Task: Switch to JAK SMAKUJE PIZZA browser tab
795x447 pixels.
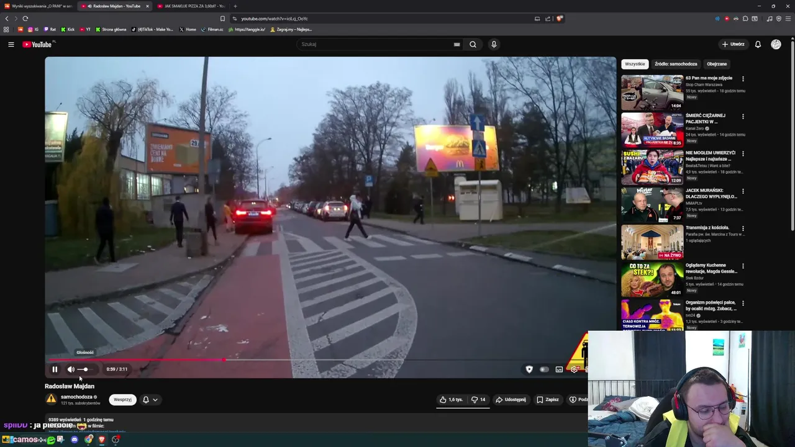Action: tap(191, 6)
